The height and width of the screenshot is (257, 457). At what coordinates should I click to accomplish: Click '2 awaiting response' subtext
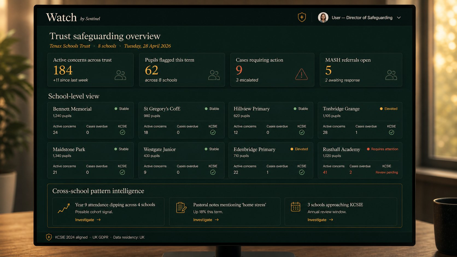click(342, 80)
